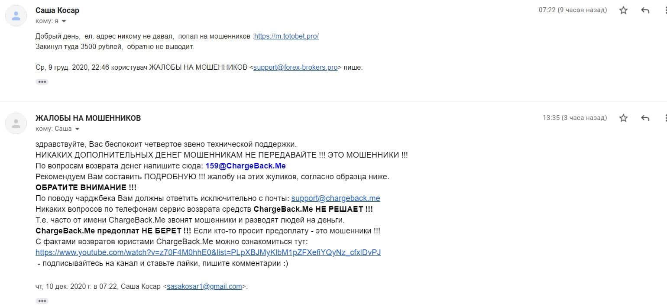Expand recipient details 'кому: я'
Screen dimensions: 667x307
(x=64, y=21)
